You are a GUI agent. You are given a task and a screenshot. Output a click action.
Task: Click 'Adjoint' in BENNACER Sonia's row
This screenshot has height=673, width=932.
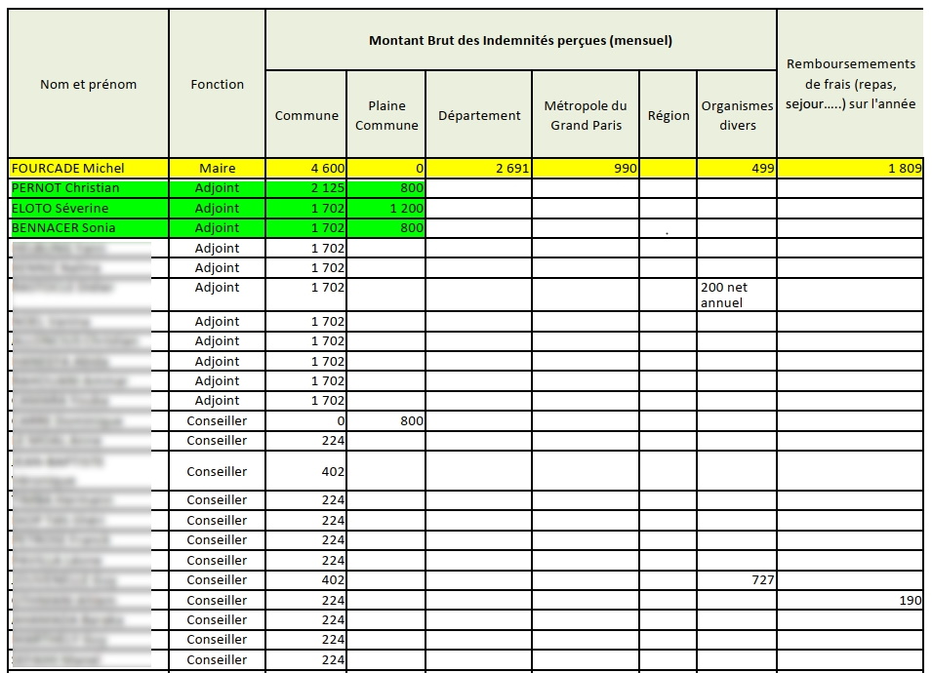(x=217, y=228)
